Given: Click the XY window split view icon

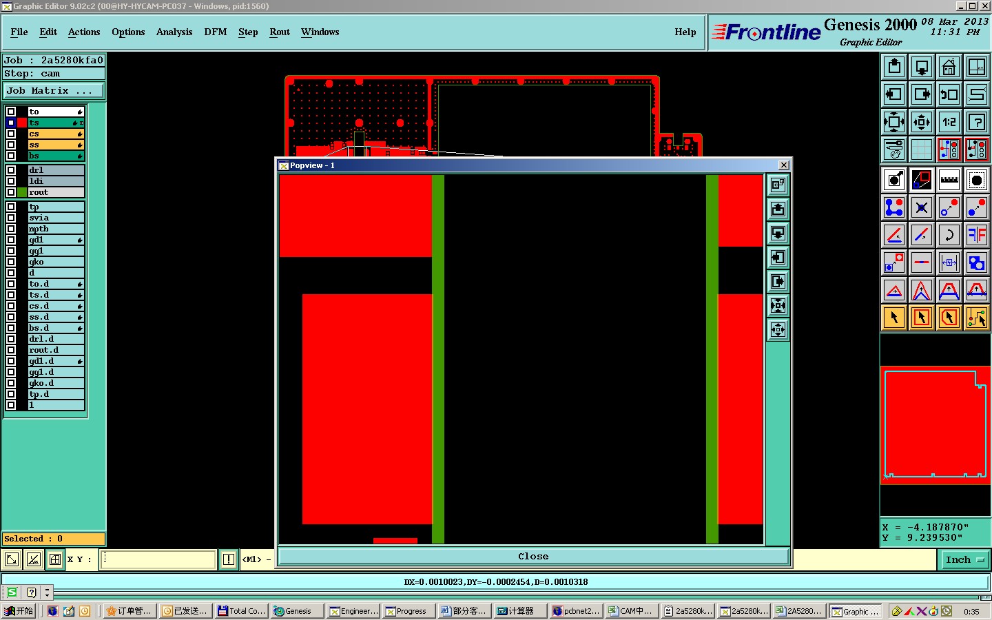Looking at the screenshot, I should tap(977, 67).
